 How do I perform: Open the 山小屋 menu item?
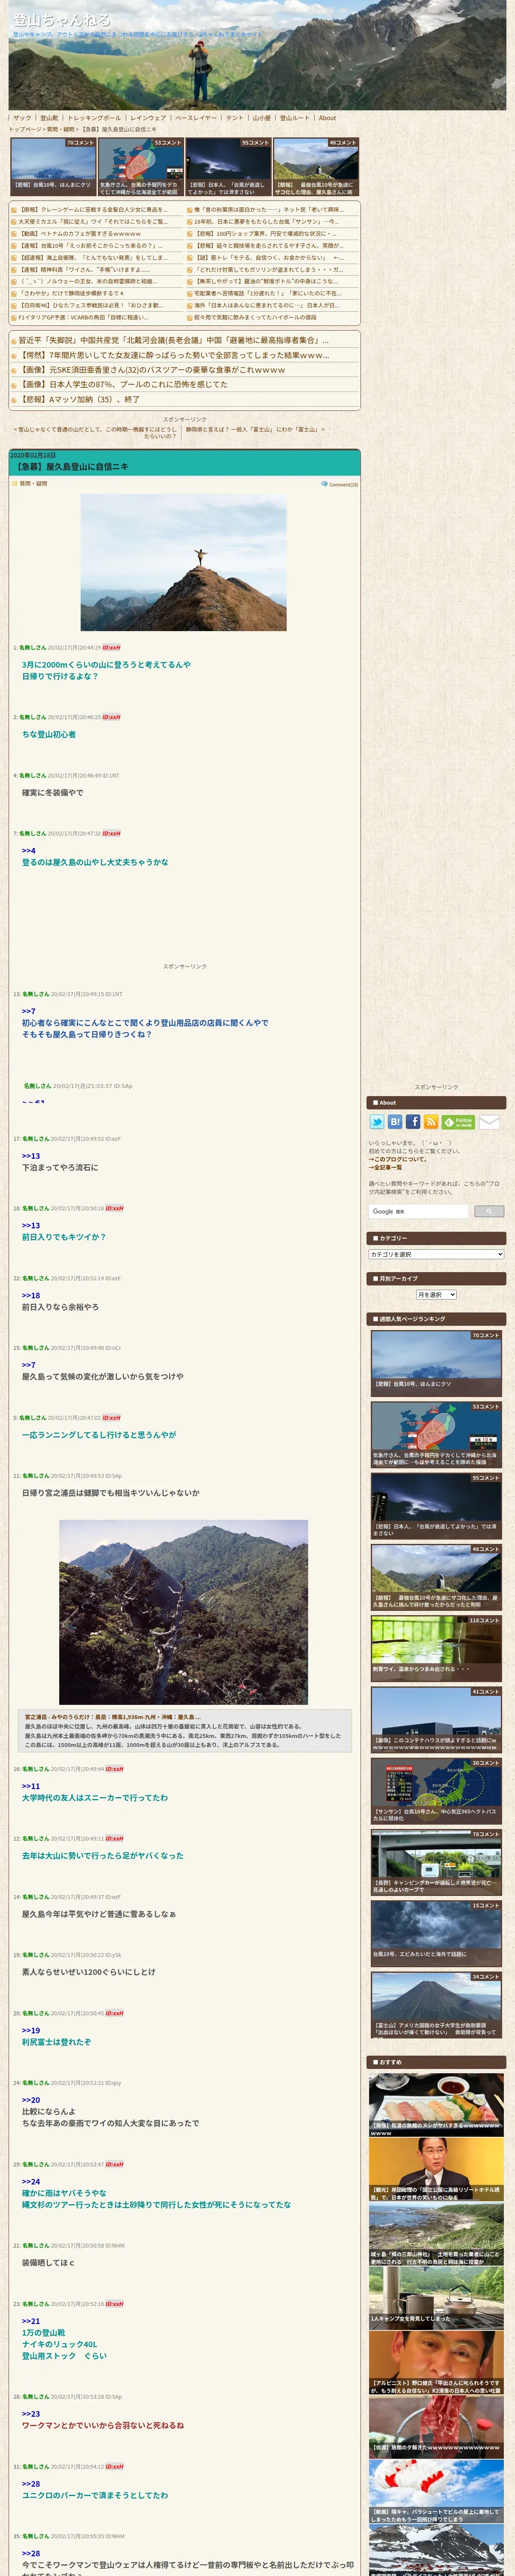[x=262, y=118]
